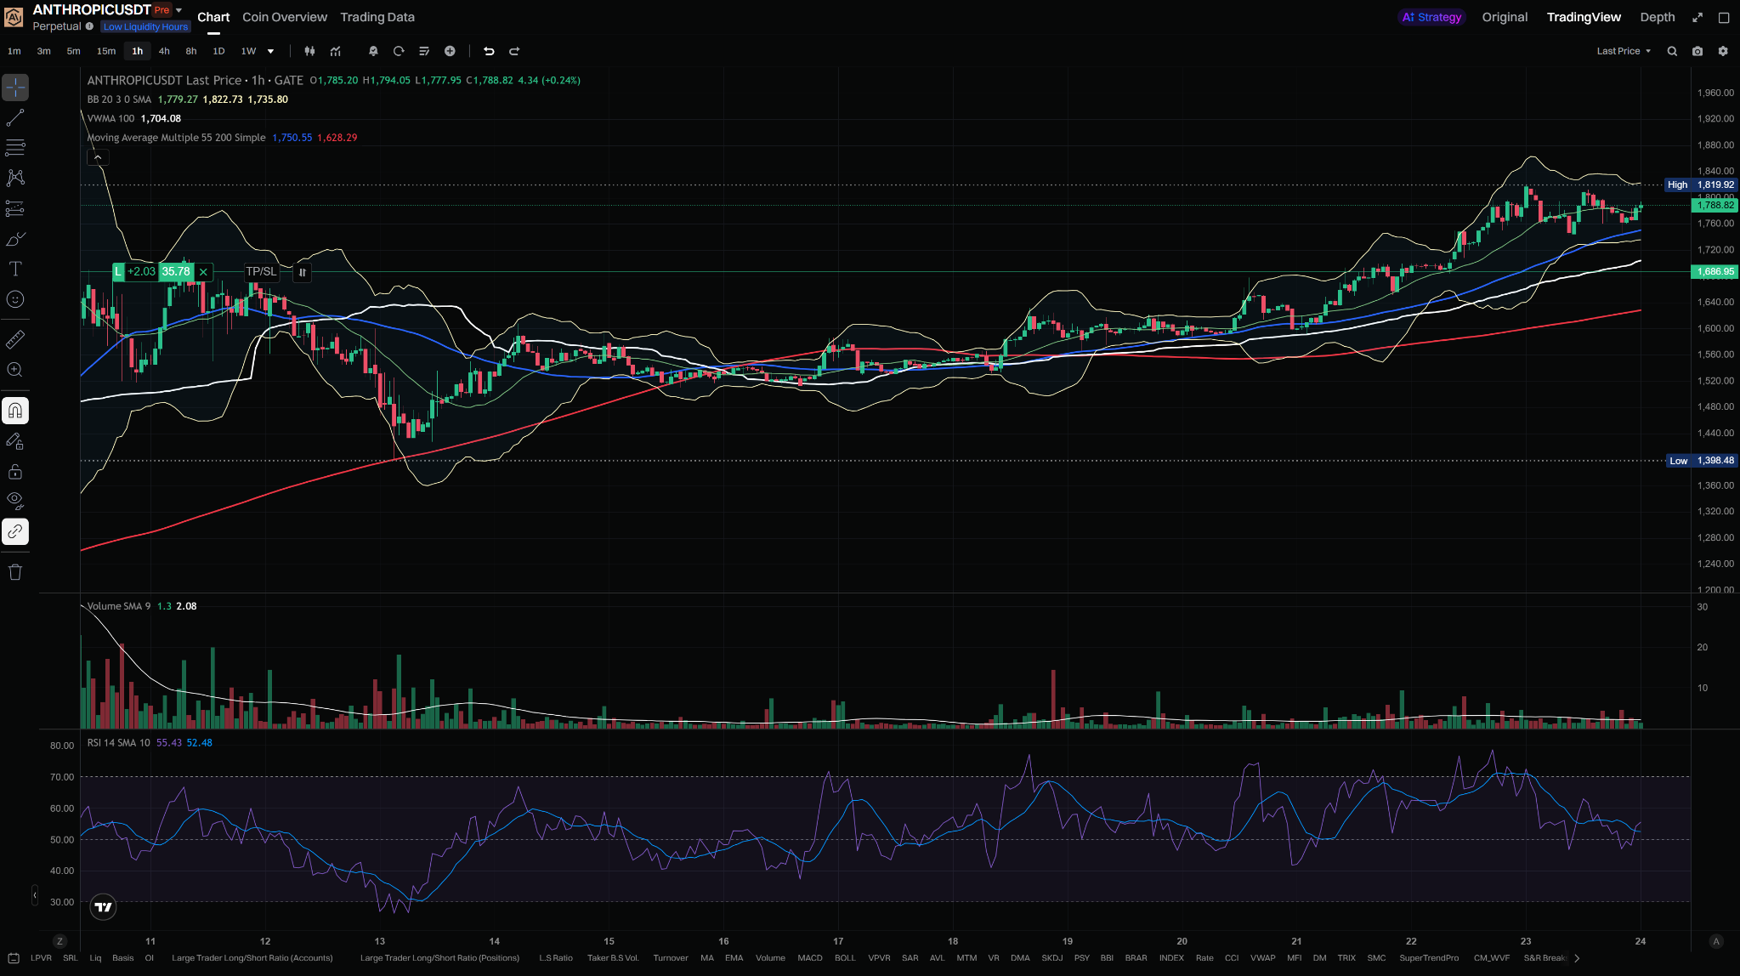1740x976 pixels.
Task: Select the 1m timeframe
Action: point(14,51)
